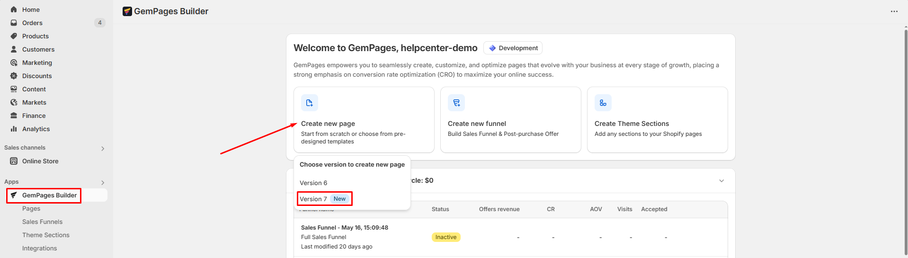The height and width of the screenshot is (258, 908).
Task: Click Finance label in the sidebar
Action: click(34, 116)
